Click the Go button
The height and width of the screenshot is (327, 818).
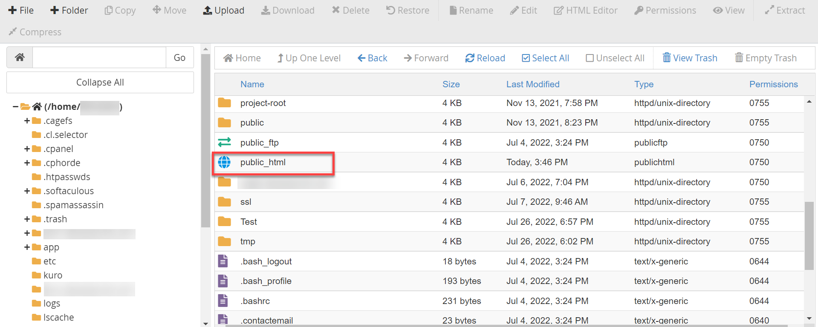tap(179, 57)
